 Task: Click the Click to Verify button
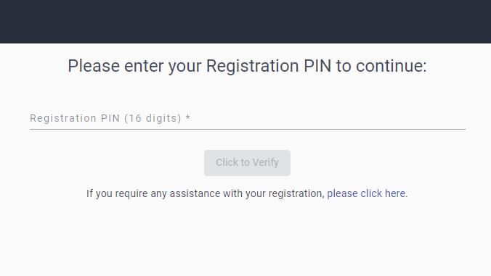point(248,163)
